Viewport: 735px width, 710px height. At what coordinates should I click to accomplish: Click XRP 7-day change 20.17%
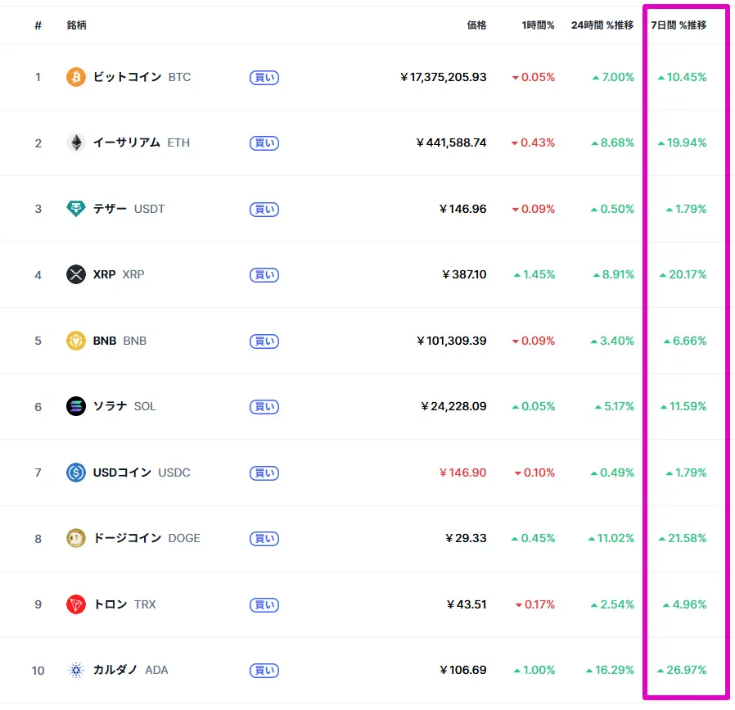[x=683, y=274]
